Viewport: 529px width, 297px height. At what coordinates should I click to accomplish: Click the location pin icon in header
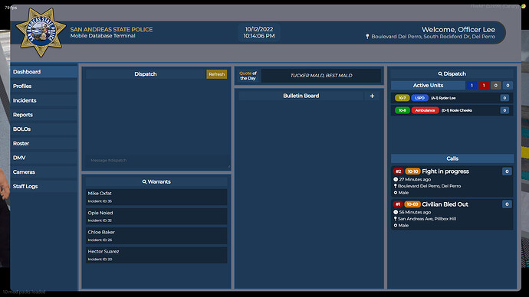pyautogui.click(x=367, y=37)
